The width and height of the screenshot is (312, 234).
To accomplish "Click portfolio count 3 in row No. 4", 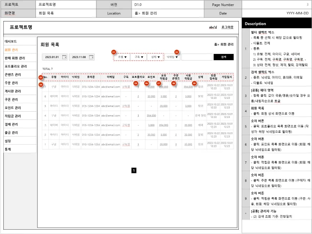I will [138, 116].
